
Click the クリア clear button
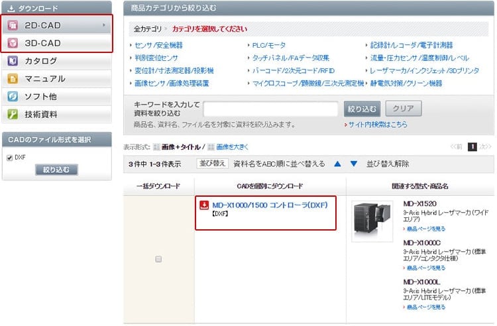tap(403, 109)
